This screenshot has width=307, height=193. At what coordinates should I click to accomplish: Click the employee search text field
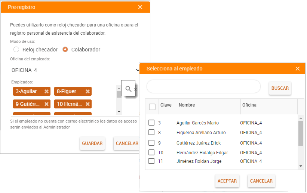click(x=203, y=86)
